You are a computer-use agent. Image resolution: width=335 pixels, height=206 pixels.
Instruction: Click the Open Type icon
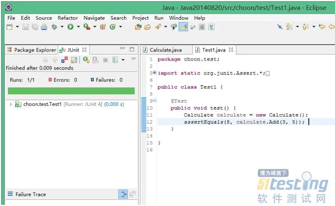tap(138, 27)
